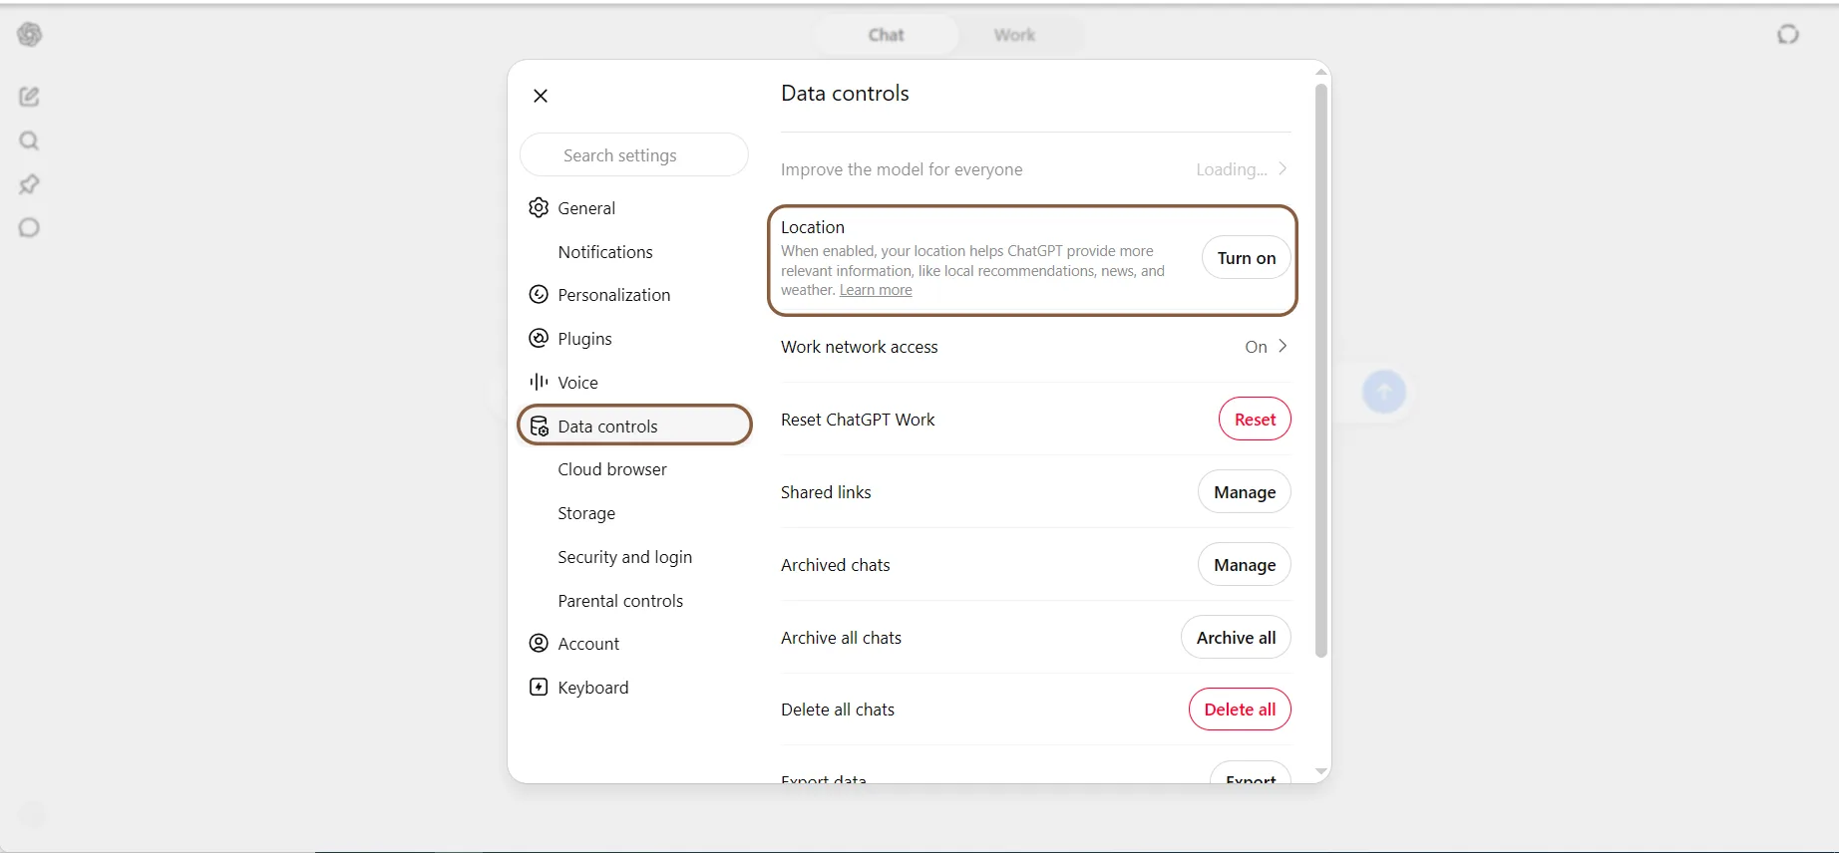The width and height of the screenshot is (1839, 853).
Task: Click the "Location" setting title
Action: pos(813,227)
